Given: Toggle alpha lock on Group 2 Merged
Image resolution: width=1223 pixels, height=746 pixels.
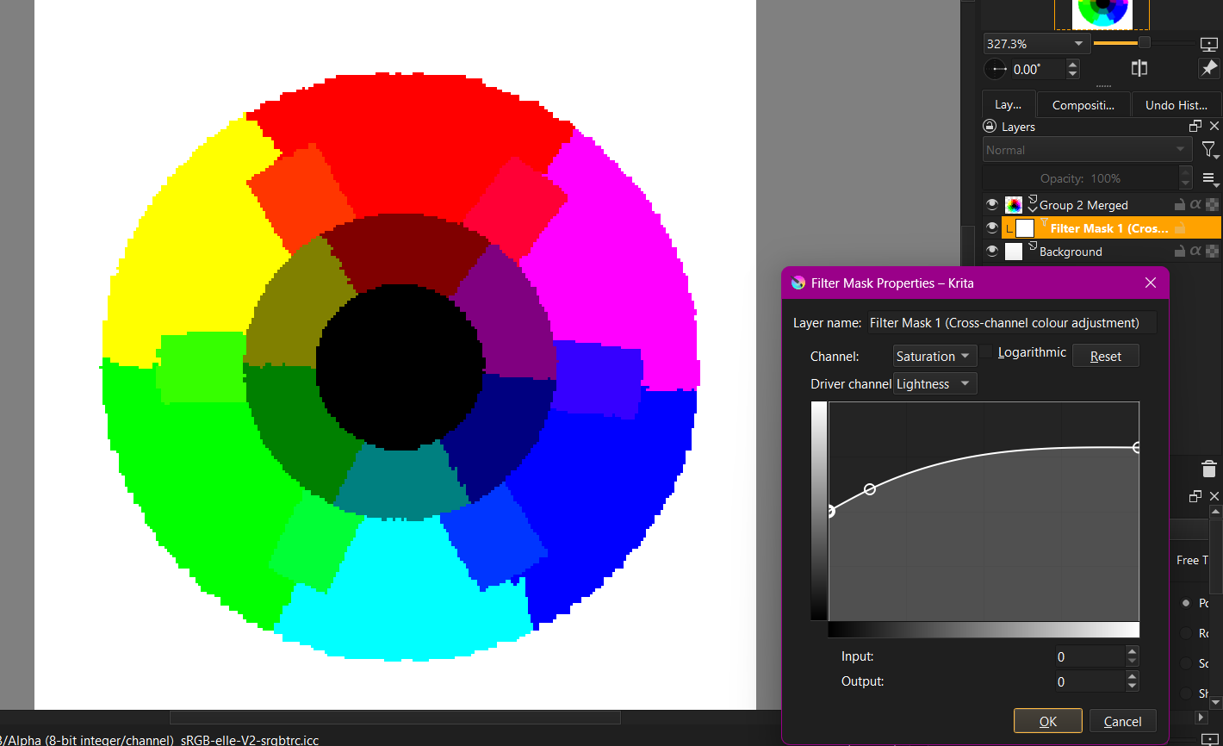Looking at the screenshot, I should tap(1195, 205).
